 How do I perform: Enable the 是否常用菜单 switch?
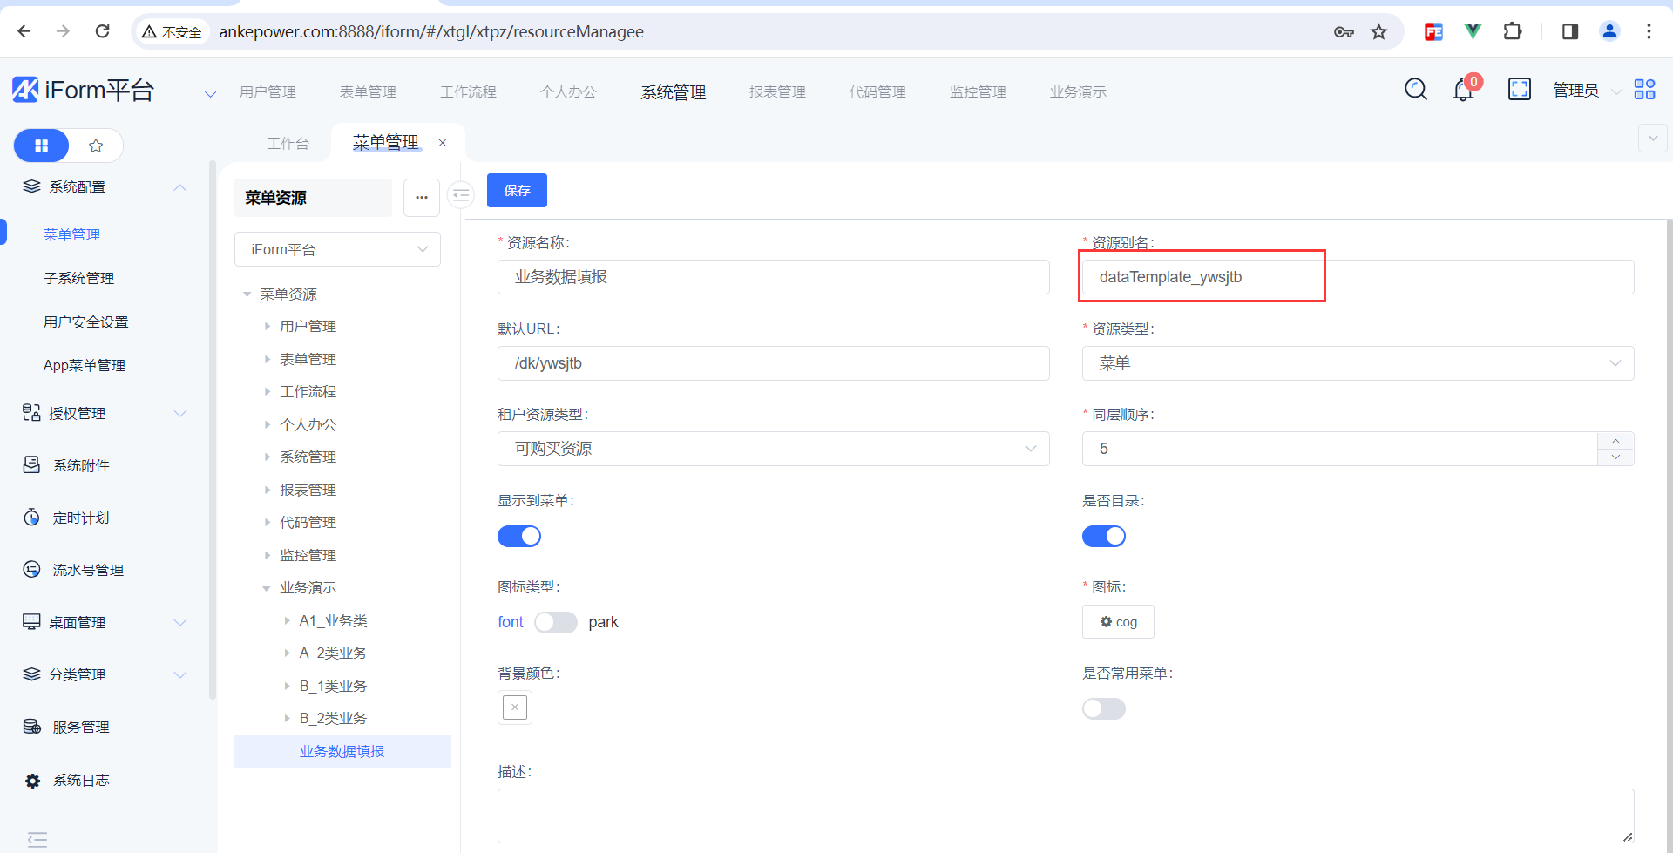coord(1103,709)
